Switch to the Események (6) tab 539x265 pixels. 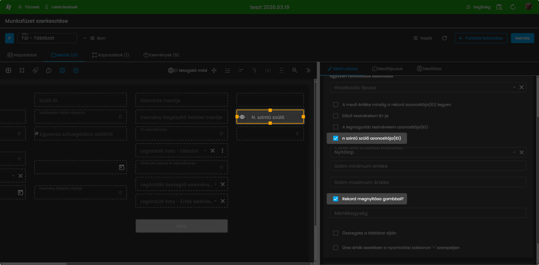161,55
